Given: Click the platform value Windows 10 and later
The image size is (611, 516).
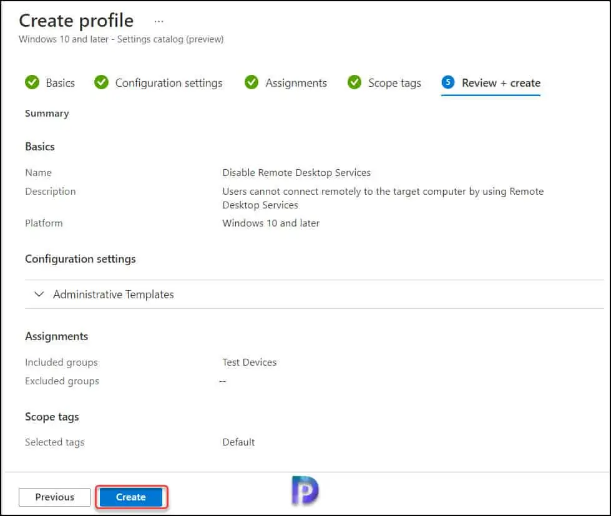Looking at the screenshot, I should pos(271,223).
